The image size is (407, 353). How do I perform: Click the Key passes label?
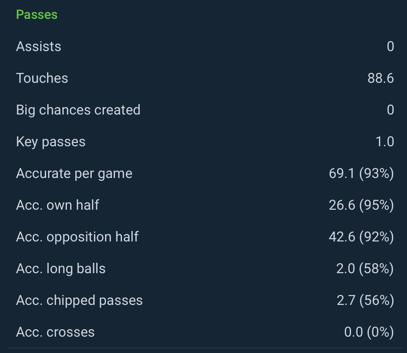click(51, 142)
